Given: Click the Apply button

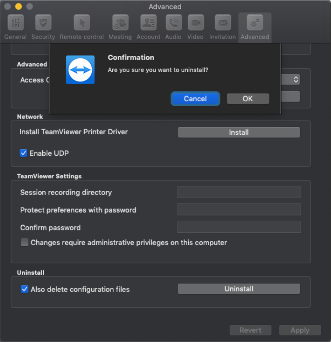Looking at the screenshot, I should coord(300,330).
